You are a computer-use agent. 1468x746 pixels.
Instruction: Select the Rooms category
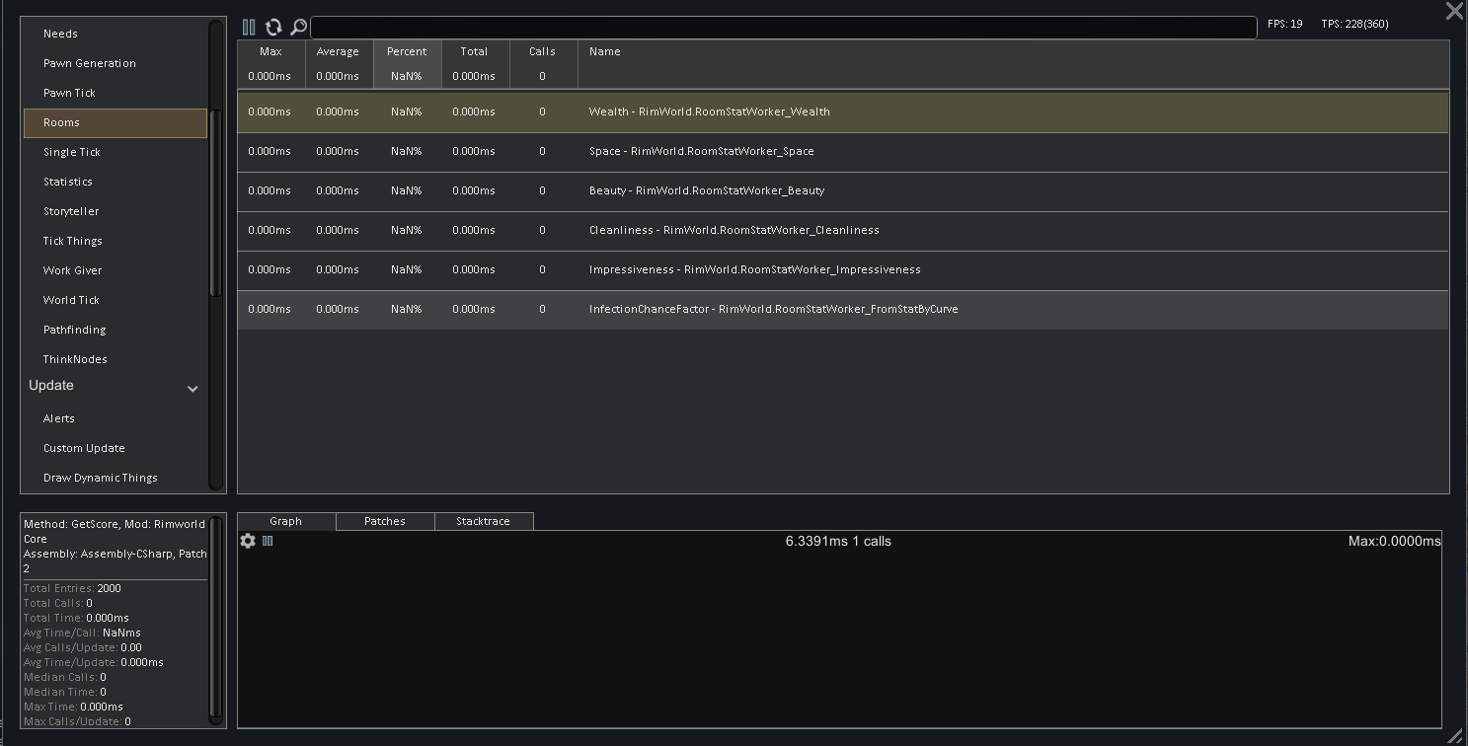tap(116, 122)
